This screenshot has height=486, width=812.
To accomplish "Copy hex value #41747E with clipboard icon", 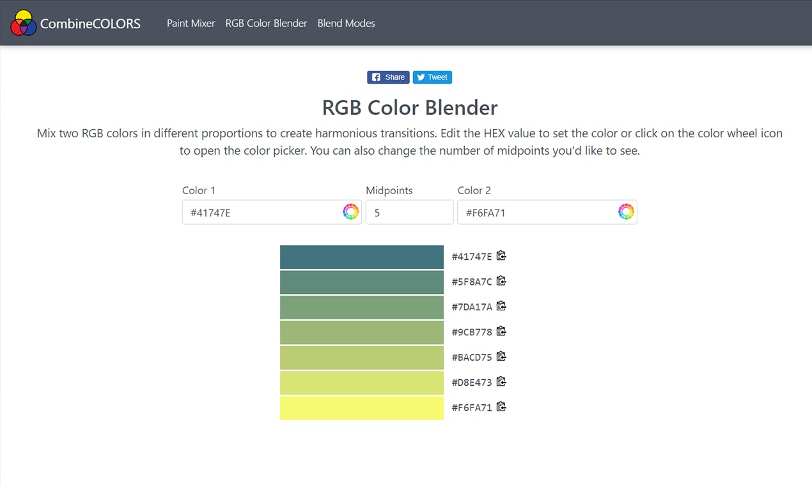I will 501,255.
